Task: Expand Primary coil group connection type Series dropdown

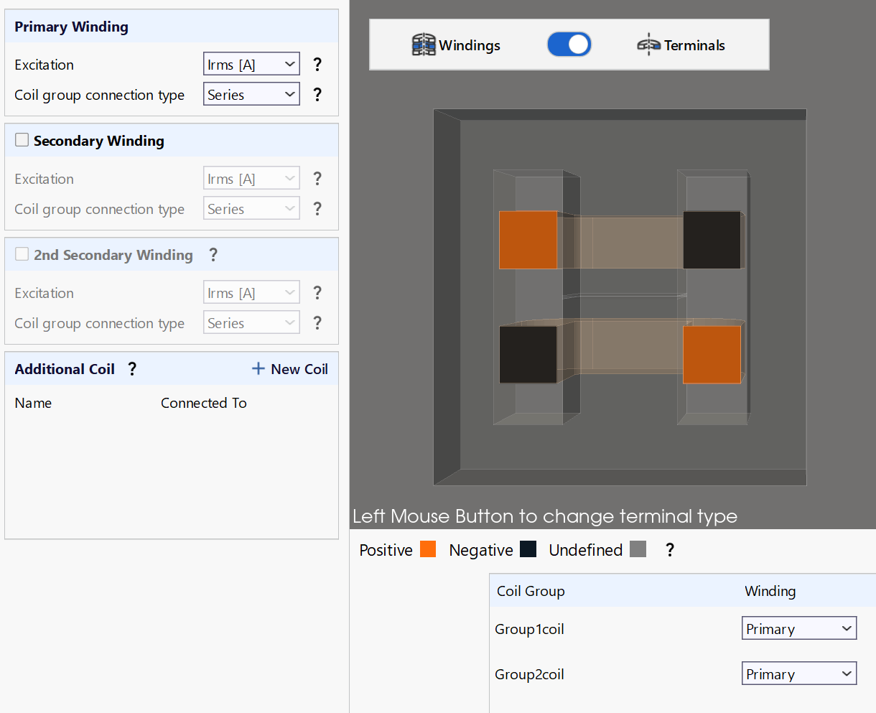Action: pos(252,95)
